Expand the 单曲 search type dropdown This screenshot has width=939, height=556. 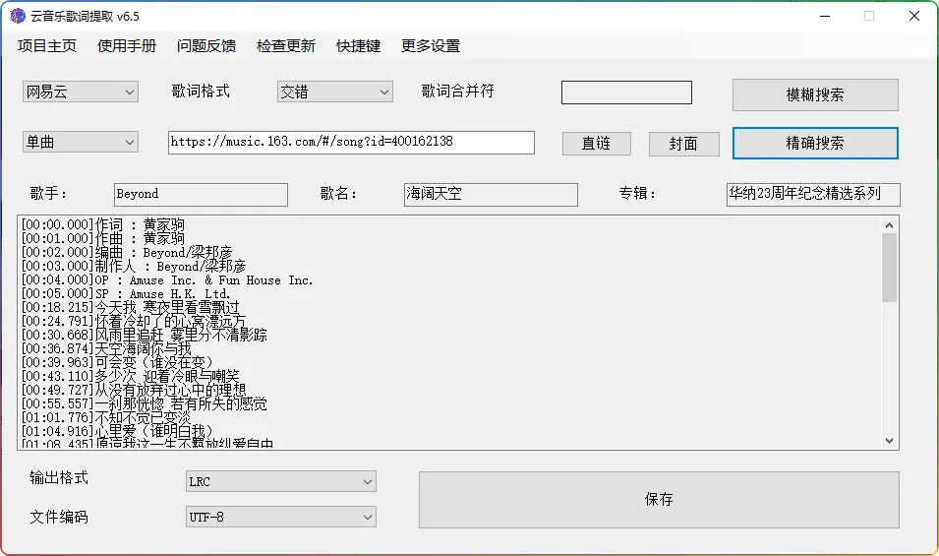pos(81,143)
